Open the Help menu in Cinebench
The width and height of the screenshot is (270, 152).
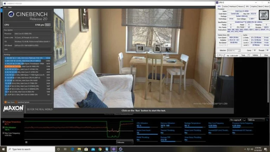pyautogui.click(x=10, y=7)
